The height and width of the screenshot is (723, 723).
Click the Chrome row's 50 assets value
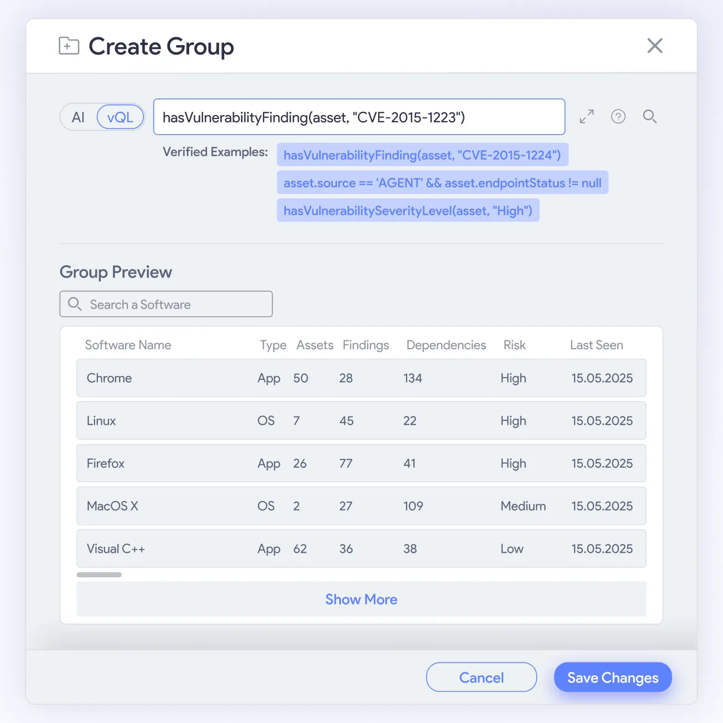coord(301,378)
